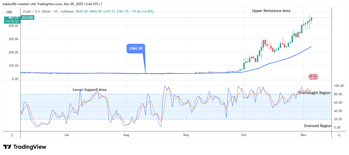Viewport: 349px width, 155px height.
Task: Click the EMA-50 callout label
Action: [136, 48]
